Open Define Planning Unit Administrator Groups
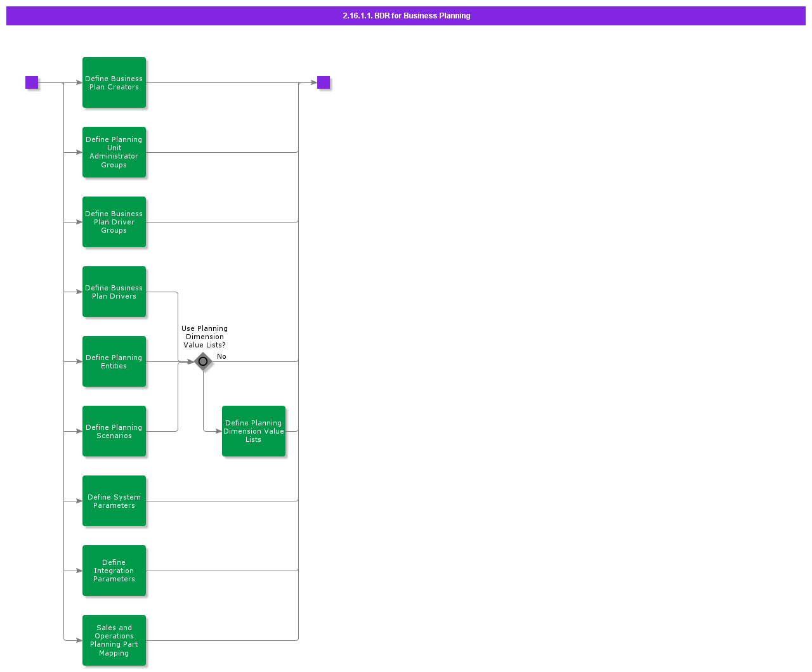 coord(114,152)
